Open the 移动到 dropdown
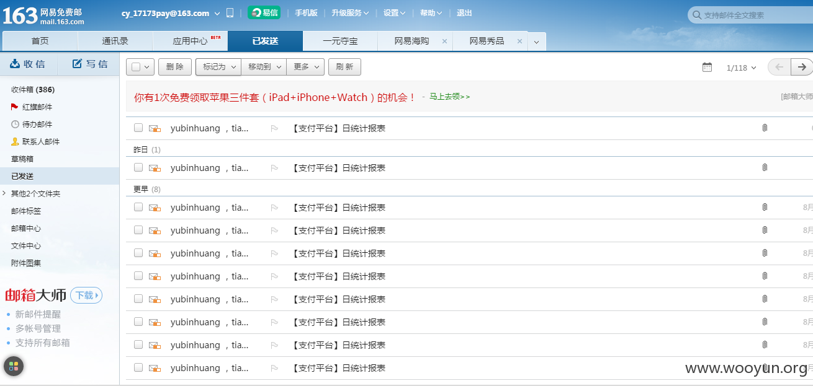This screenshot has width=813, height=386. coord(264,67)
